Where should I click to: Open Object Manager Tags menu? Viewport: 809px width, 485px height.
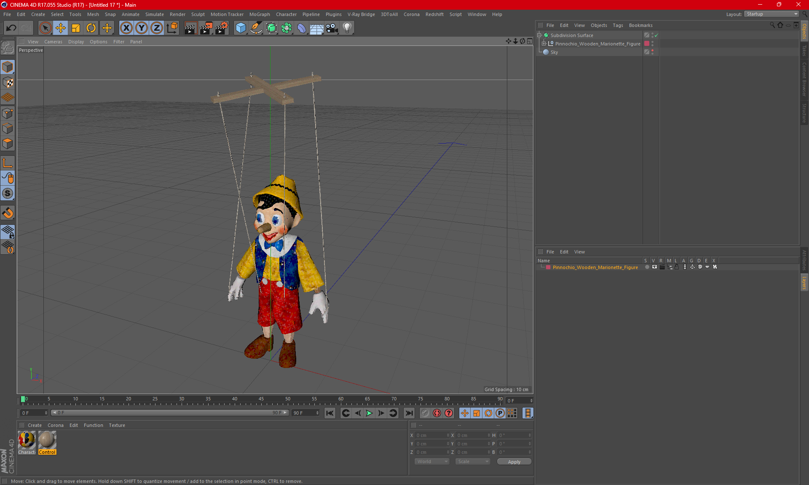tap(618, 25)
